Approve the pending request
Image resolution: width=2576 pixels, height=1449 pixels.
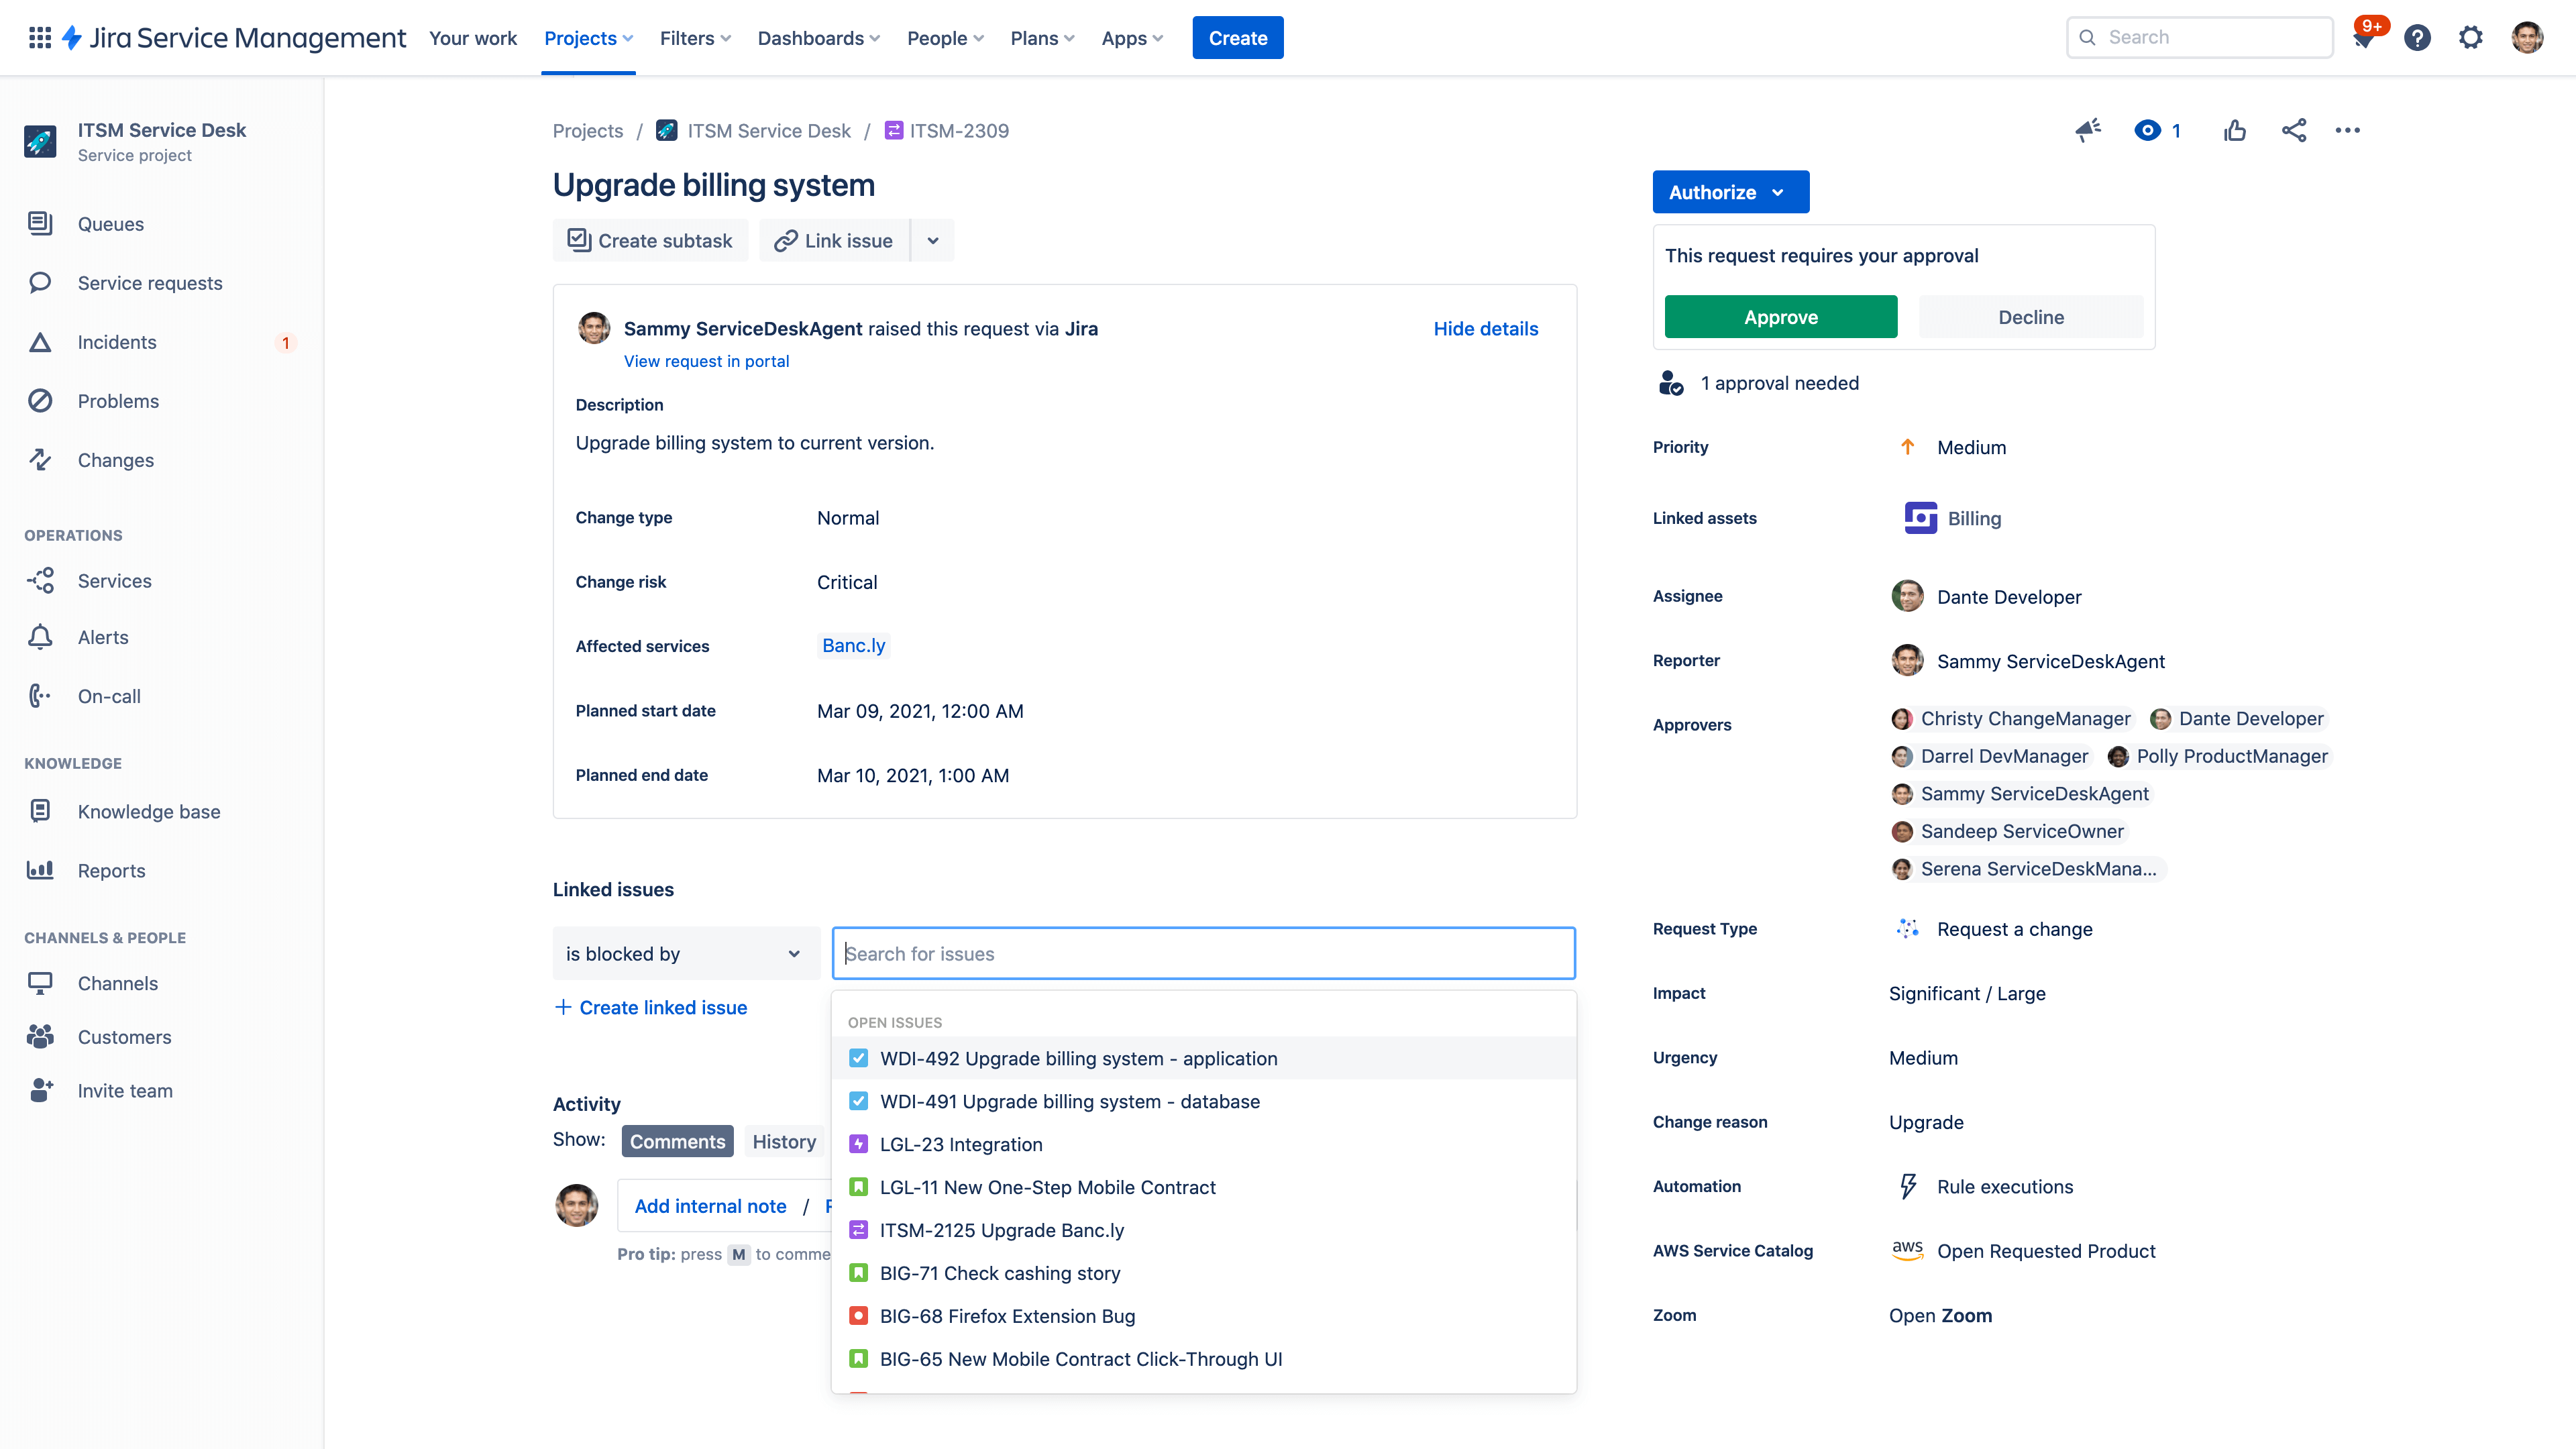click(1780, 317)
